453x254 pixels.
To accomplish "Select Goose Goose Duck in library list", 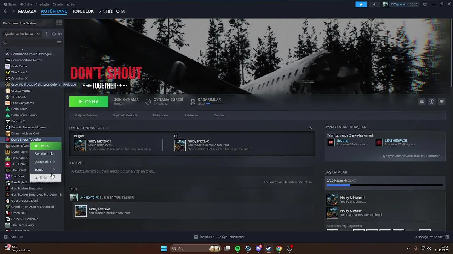I will tap(25, 201).
